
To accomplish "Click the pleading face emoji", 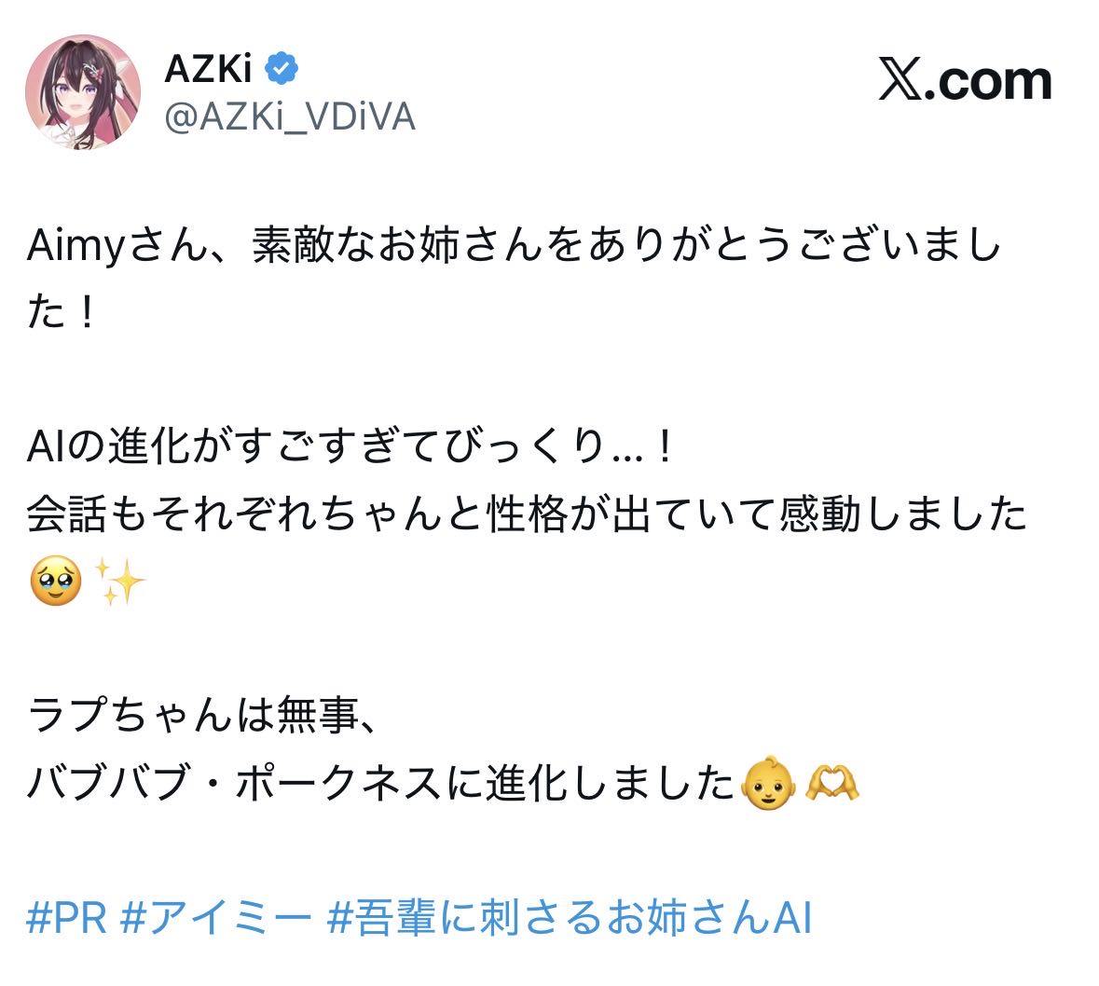I will coord(56,582).
